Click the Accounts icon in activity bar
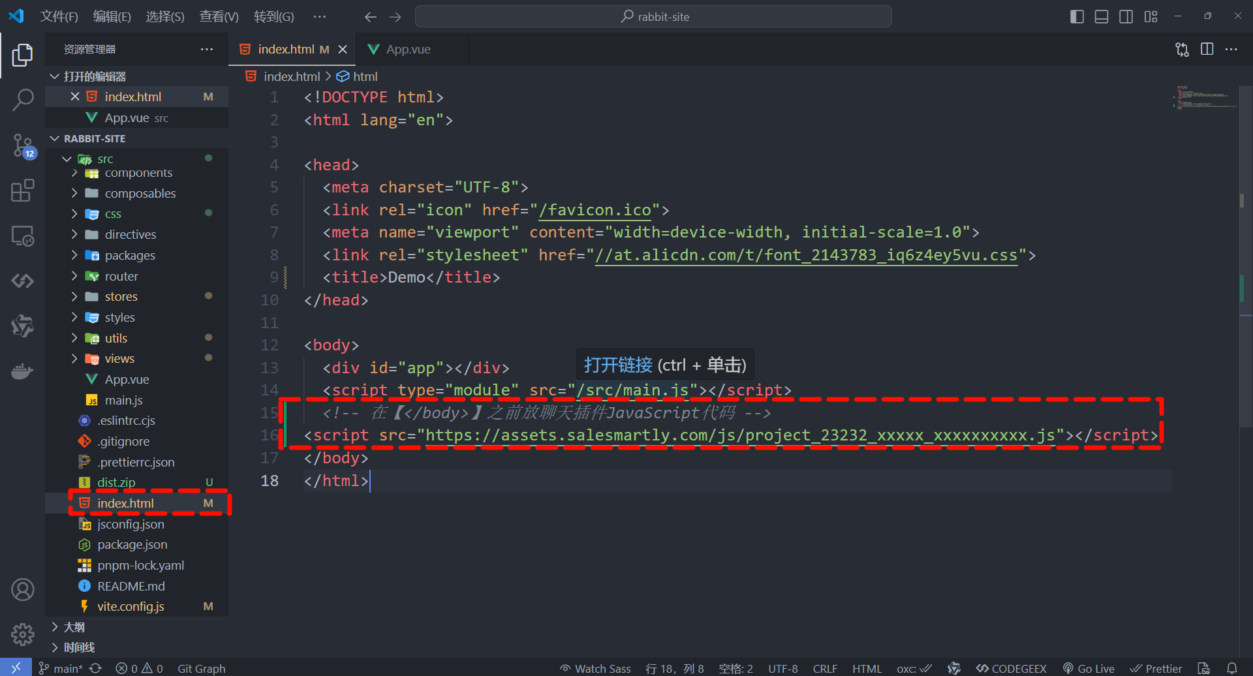The height and width of the screenshot is (676, 1253). (23, 590)
